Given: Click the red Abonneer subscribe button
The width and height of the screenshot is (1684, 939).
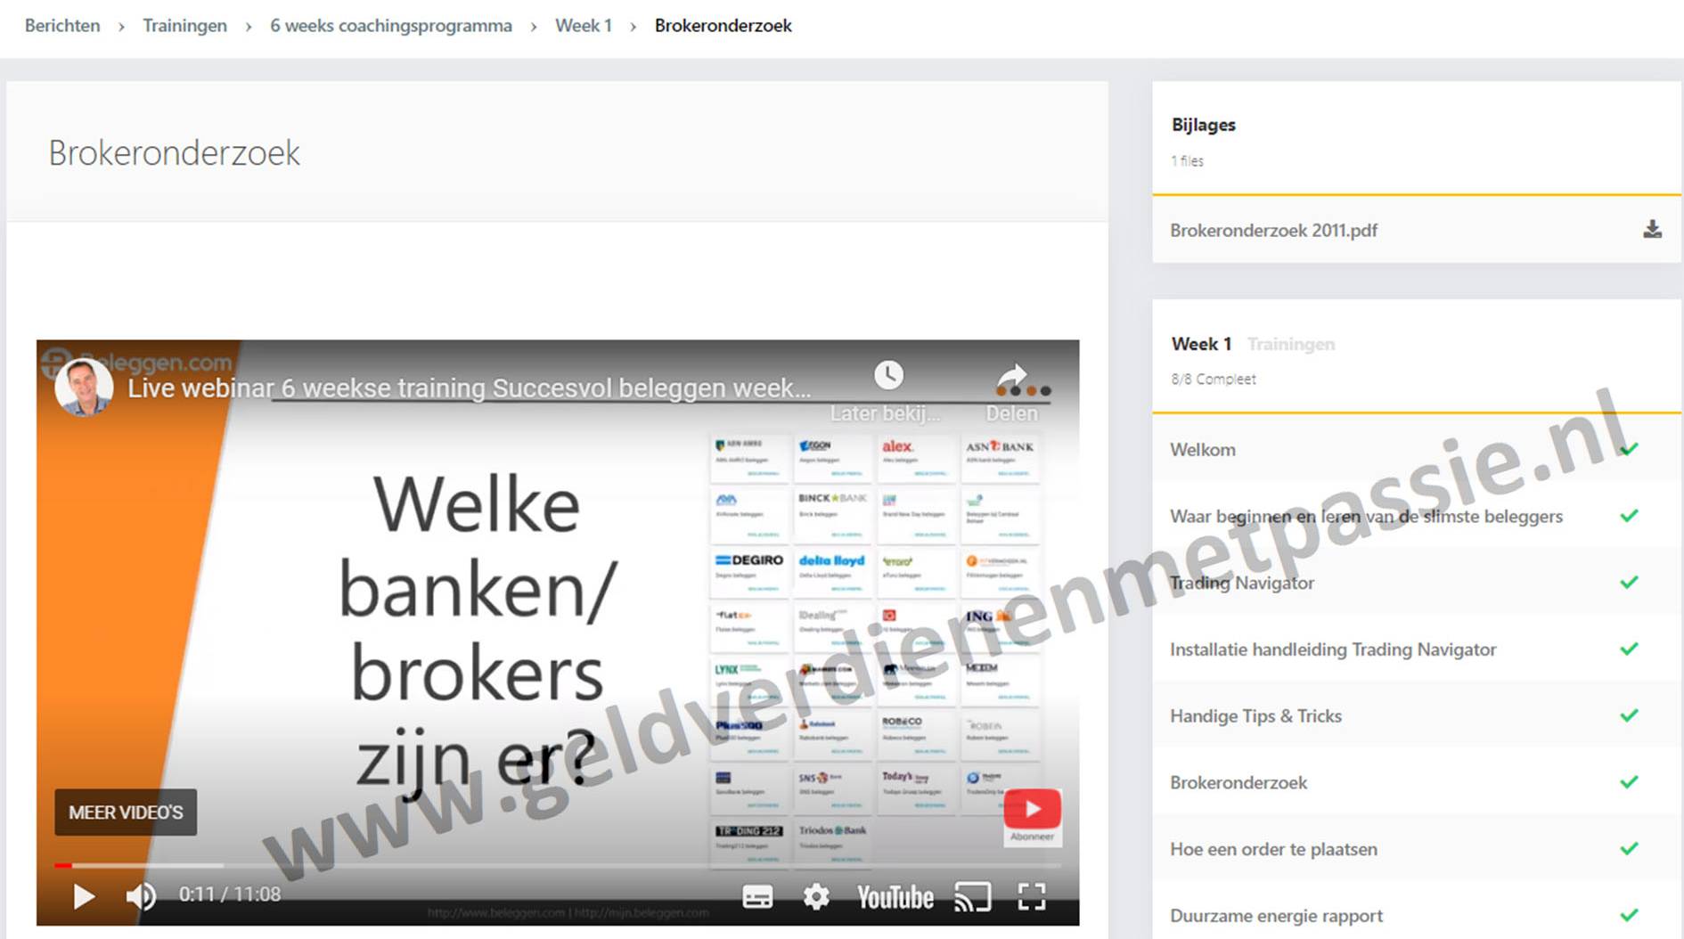Looking at the screenshot, I should pos(1032,810).
